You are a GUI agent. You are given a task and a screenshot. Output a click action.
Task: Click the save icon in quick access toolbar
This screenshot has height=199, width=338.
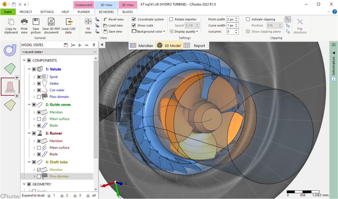14,4
